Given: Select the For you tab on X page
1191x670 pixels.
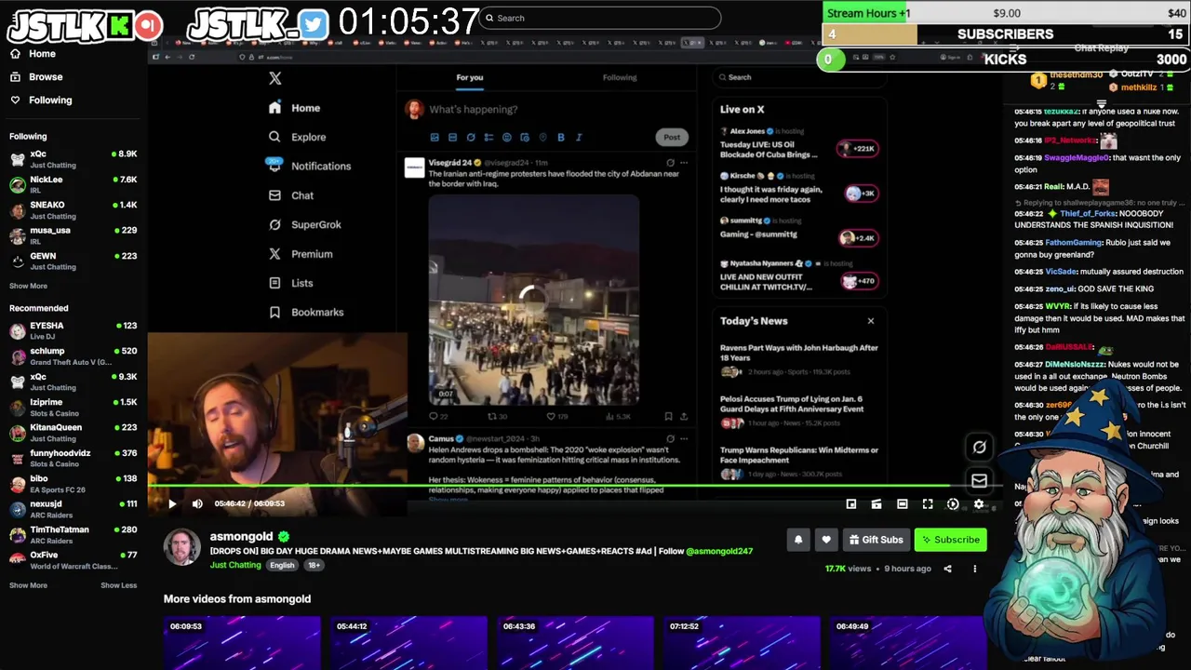Looking at the screenshot, I should tap(470, 77).
